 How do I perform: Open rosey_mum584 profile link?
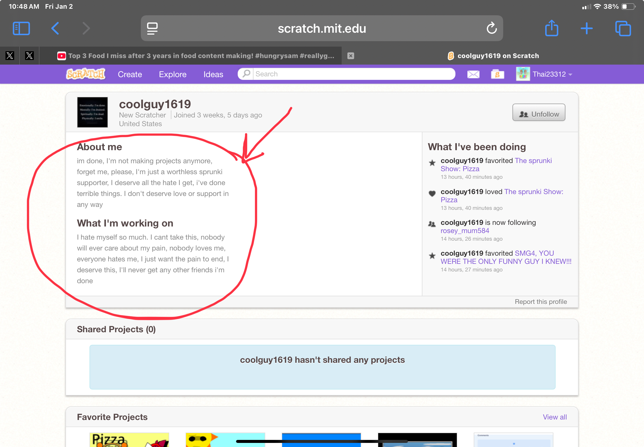click(464, 231)
